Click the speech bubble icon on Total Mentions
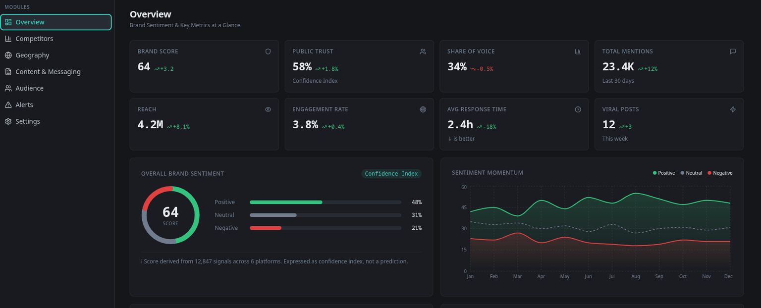The image size is (761, 308). pyautogui.click(x=733, y=51)
